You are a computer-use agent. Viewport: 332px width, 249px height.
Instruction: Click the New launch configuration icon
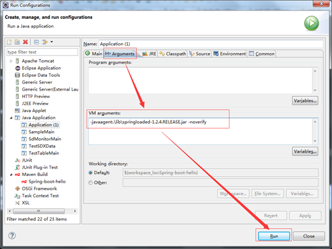coord(9,42)
